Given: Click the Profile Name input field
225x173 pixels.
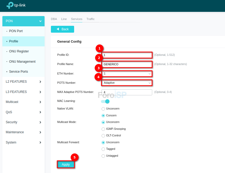Looking at the screenshot, I should (x=127, y=64).
